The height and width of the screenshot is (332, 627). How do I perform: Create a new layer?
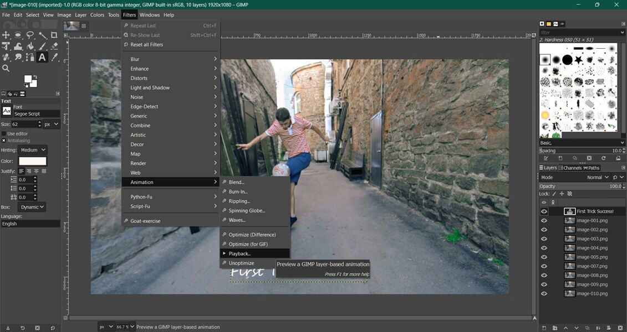tap(544, 328)
